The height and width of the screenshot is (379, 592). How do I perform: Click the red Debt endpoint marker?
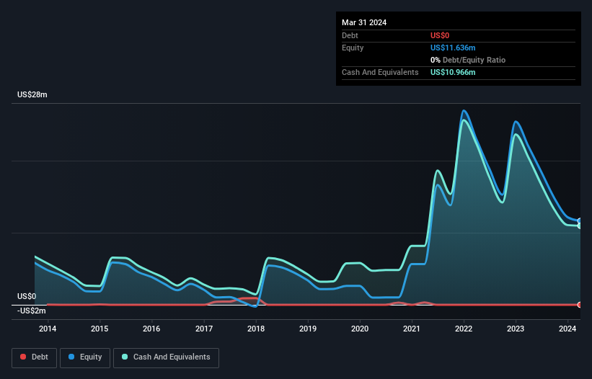[x=580, y=305]
